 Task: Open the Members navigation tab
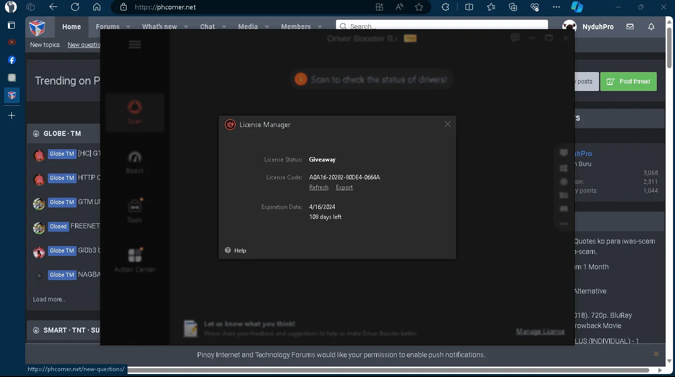296,27
